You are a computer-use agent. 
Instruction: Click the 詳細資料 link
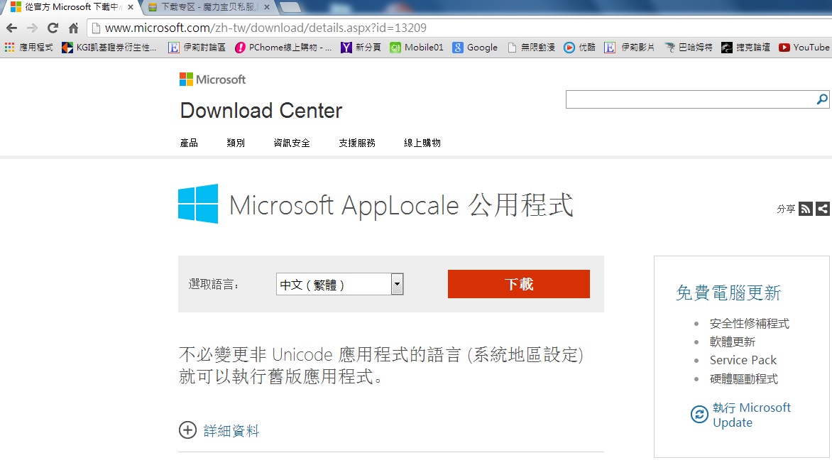(x=231, y=430)
